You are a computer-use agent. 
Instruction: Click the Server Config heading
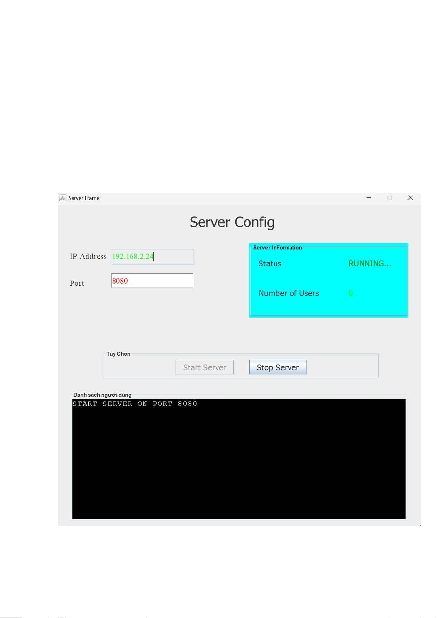tap(232, 222)
